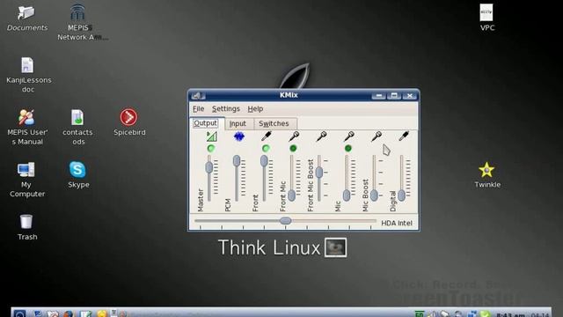Click the Front Mic slider handle
563x317 pixels.
coord(291,195)
